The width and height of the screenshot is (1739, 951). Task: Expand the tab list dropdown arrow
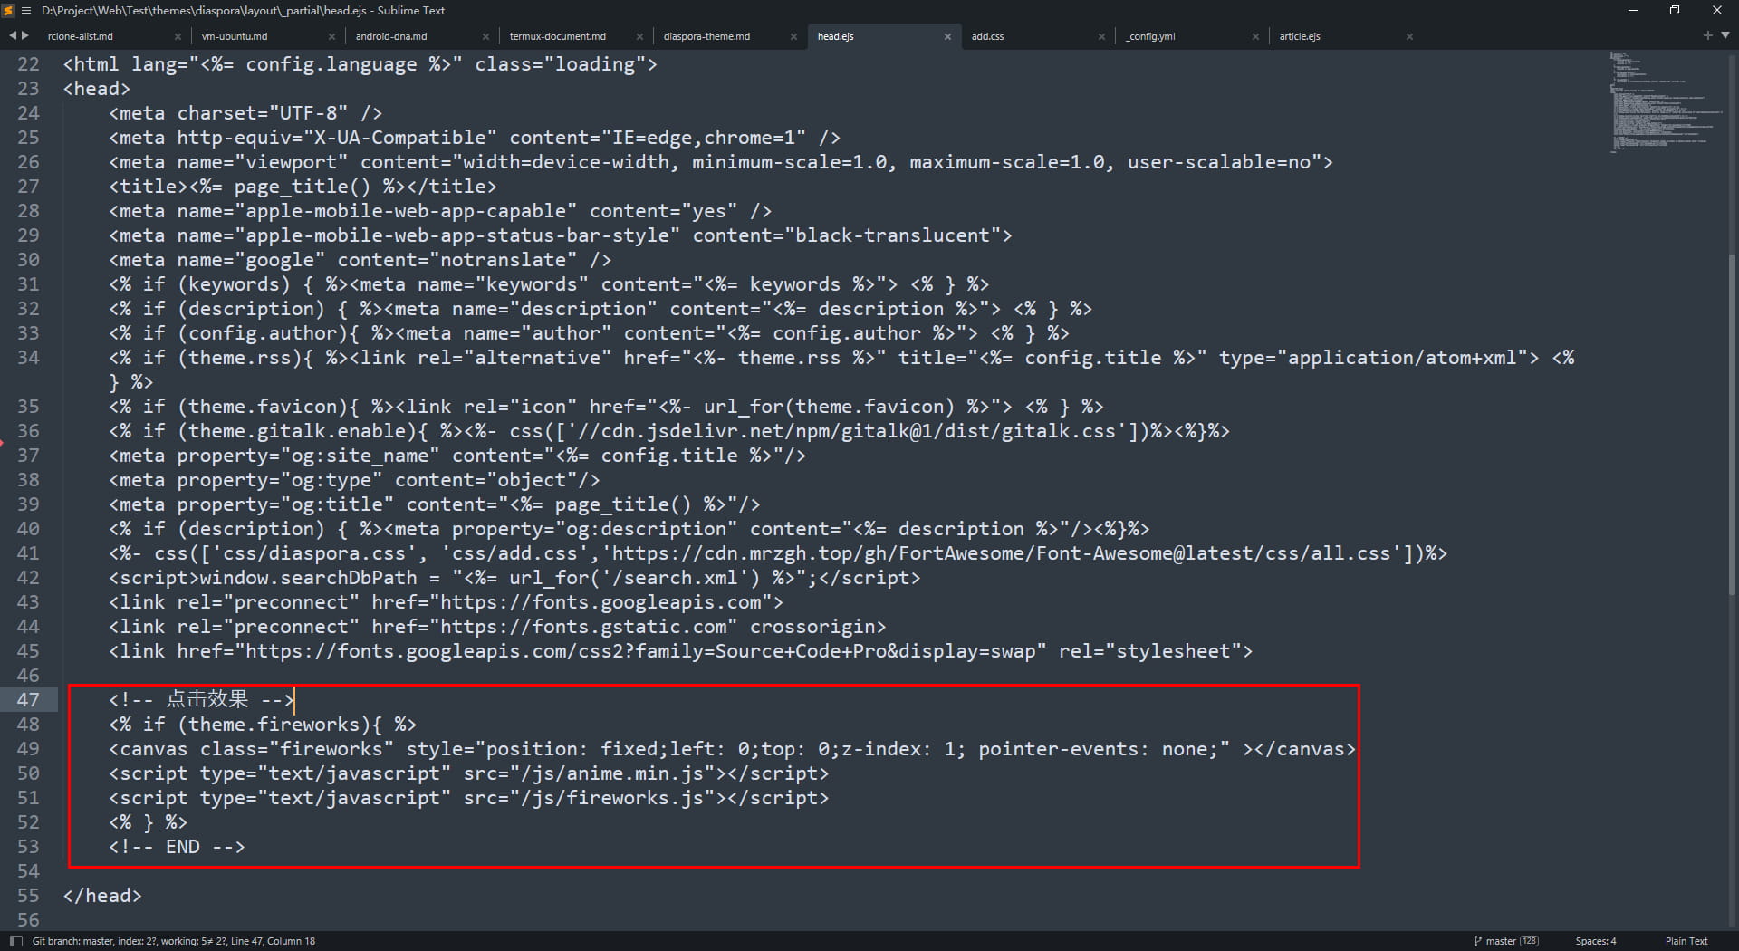[1725, 35]
